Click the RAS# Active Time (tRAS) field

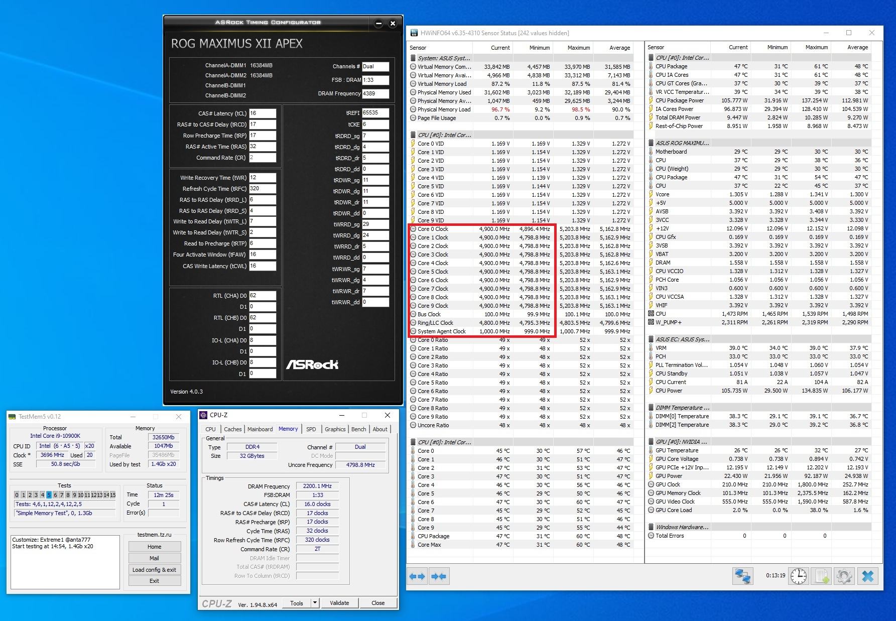point(263,147)
